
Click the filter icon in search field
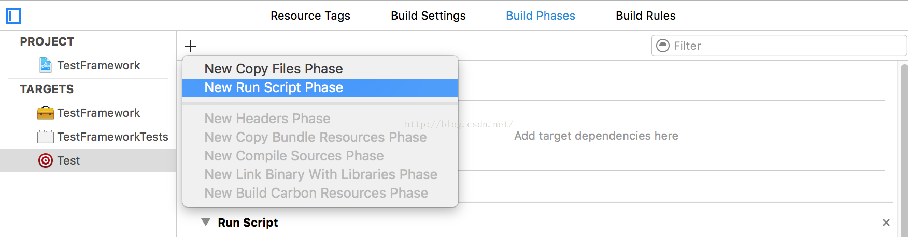[x=663, y=46]
